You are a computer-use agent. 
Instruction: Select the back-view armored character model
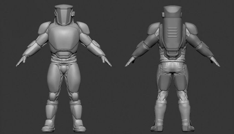coord(172,69)
